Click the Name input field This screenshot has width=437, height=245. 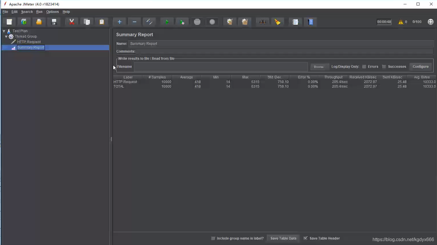tap(281, 44)
